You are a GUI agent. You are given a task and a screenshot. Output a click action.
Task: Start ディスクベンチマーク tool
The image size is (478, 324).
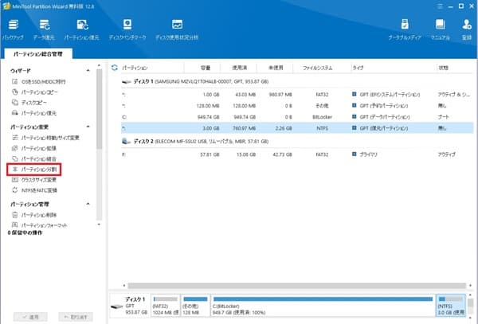pos(127,29)
